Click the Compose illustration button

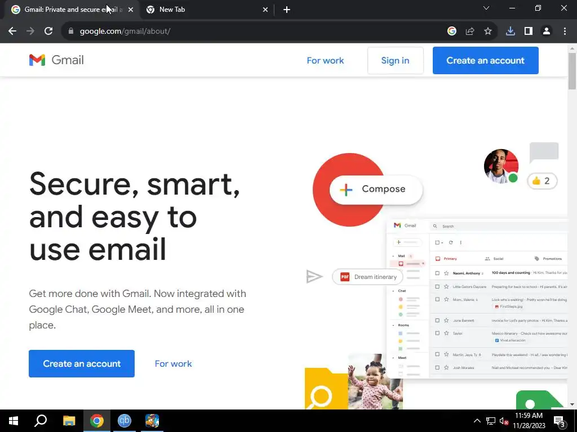[376, 189]
